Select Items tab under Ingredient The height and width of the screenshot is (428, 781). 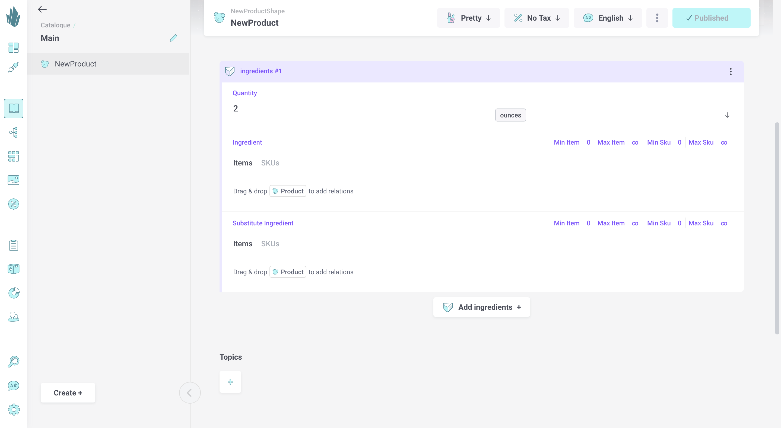point(243,163)
